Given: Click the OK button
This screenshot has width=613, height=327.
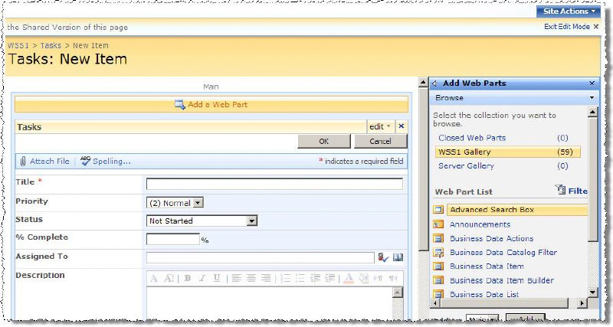Looking at the screenshot, I should [x=323, y=142].
